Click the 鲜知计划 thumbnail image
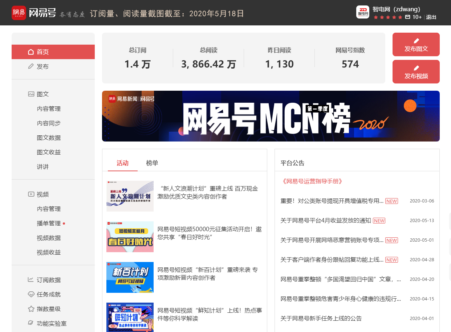Image resolution: width=451 pixels, height=332 pixels. (x=130, y=317)
